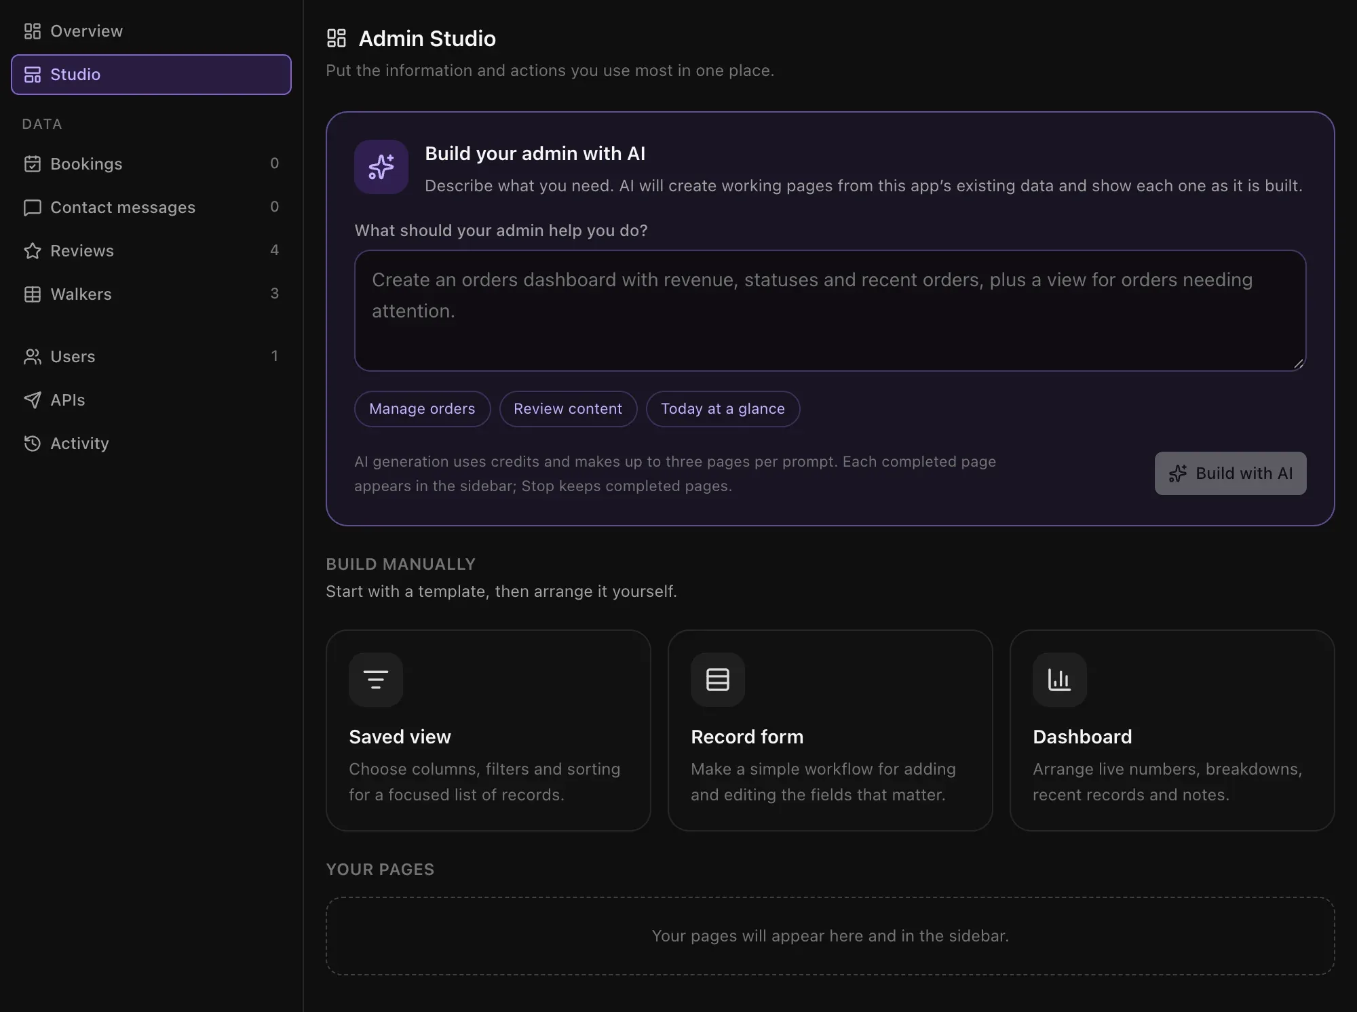Click the Build with AI button
1357x1012 pixels.
click(x=1230, y=473)
